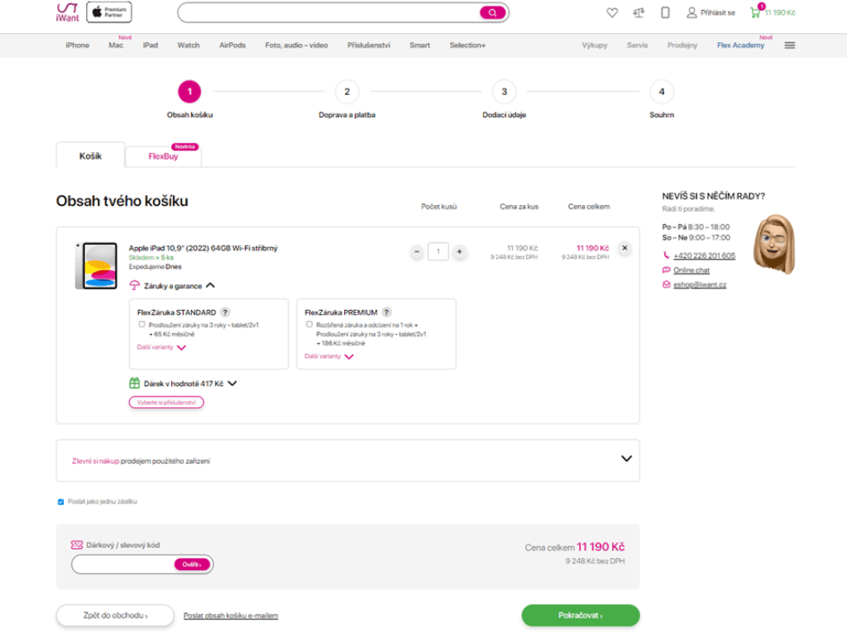Click eshop@iwant.cz email link

click(x=700, y=284)
